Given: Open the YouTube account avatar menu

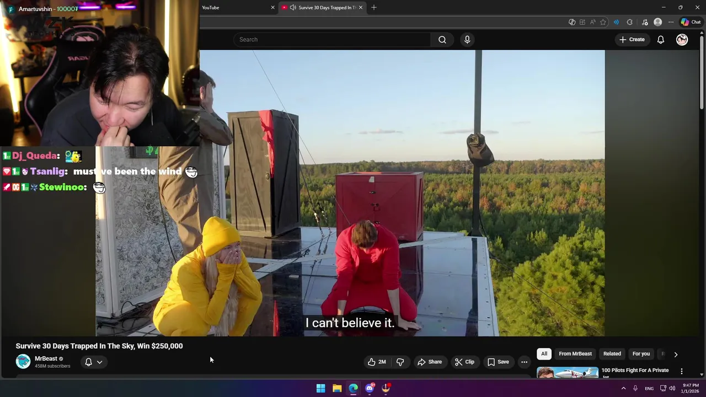Looking at the screenshot, I should [682, 40].
